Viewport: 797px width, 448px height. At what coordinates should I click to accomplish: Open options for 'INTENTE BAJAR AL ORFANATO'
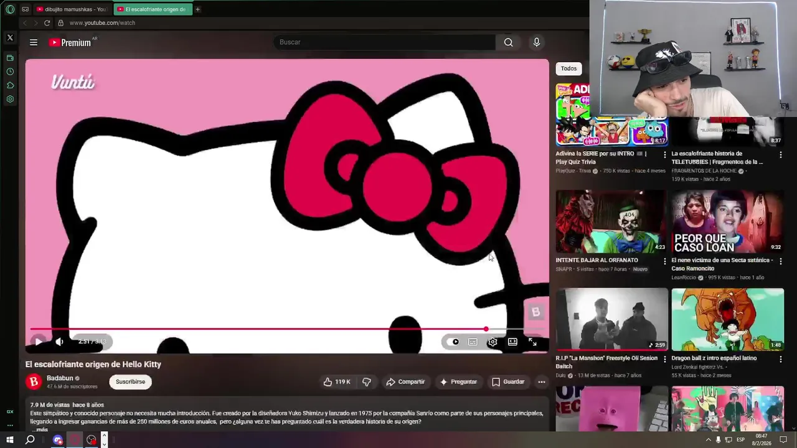pos(665,261)
